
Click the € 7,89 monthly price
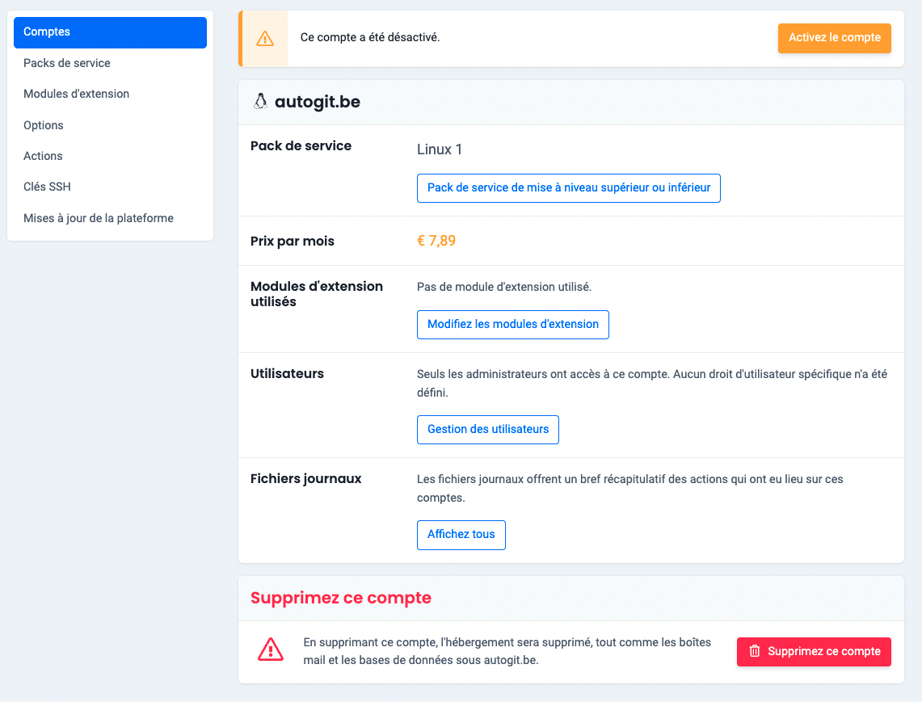coord(436,241)
